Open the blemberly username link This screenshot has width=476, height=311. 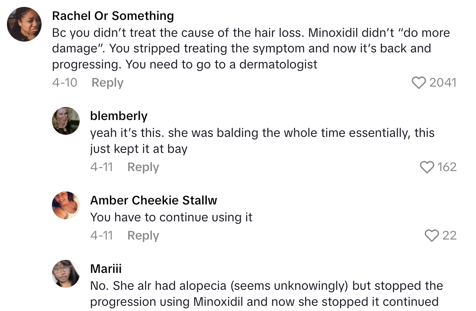(x=119, y=116)
